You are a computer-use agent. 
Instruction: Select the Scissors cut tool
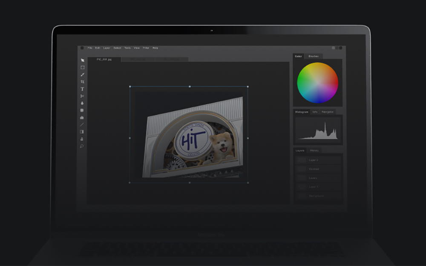point(82,96)
